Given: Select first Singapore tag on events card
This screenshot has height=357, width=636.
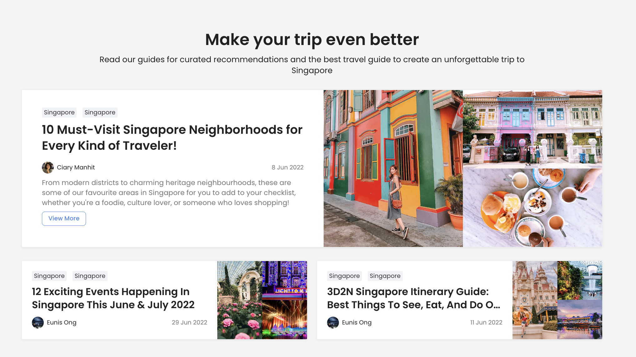Looking at the screenshot, I should 49,276.
